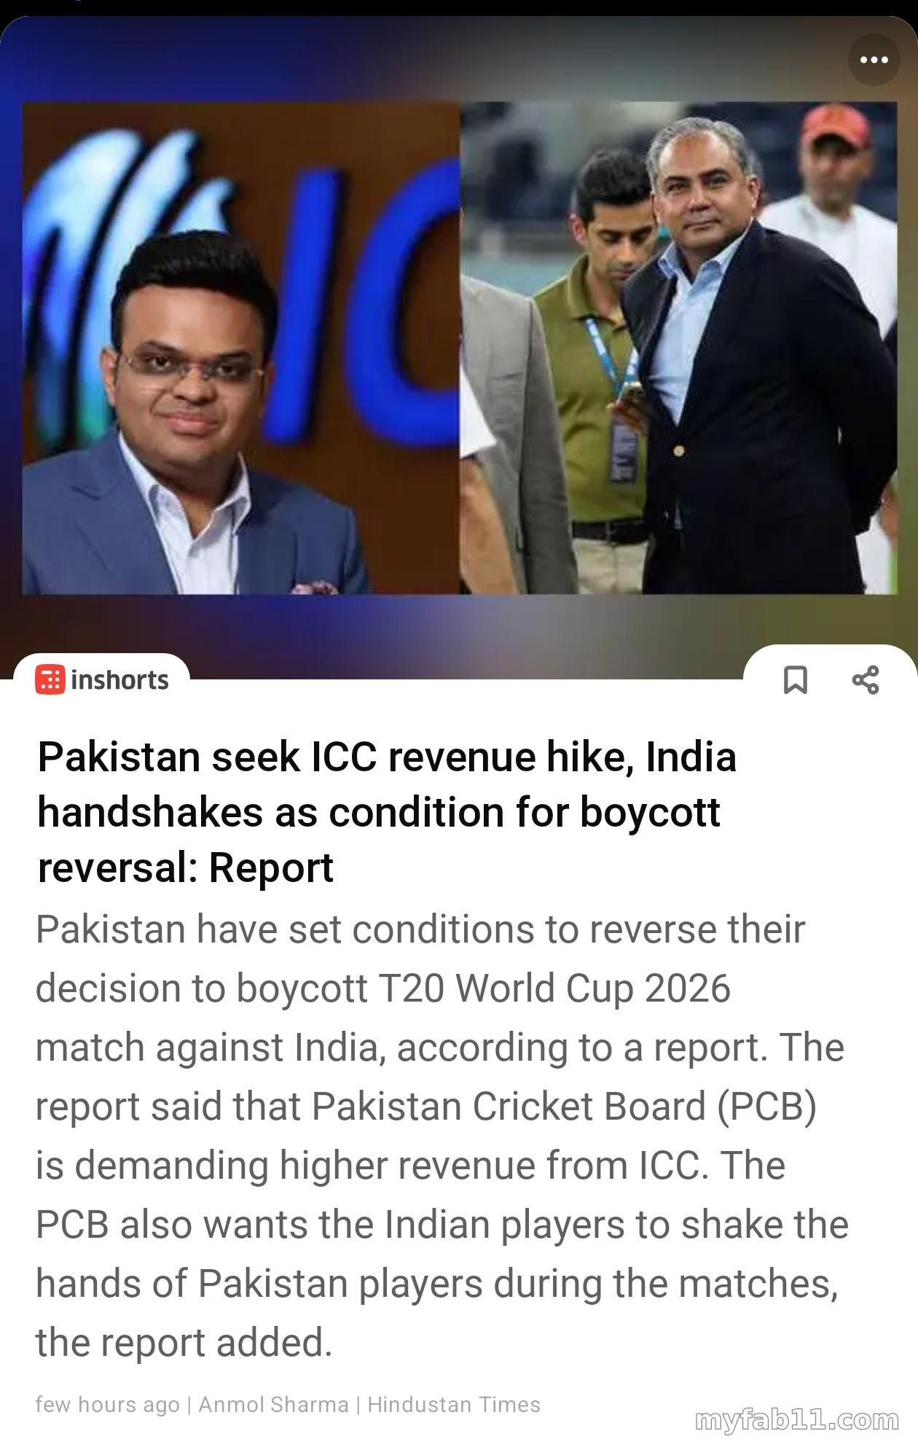Tap the author name Anmol Sharma
This screenshot has width=918, height=1447.
[x=273, y=1404]
